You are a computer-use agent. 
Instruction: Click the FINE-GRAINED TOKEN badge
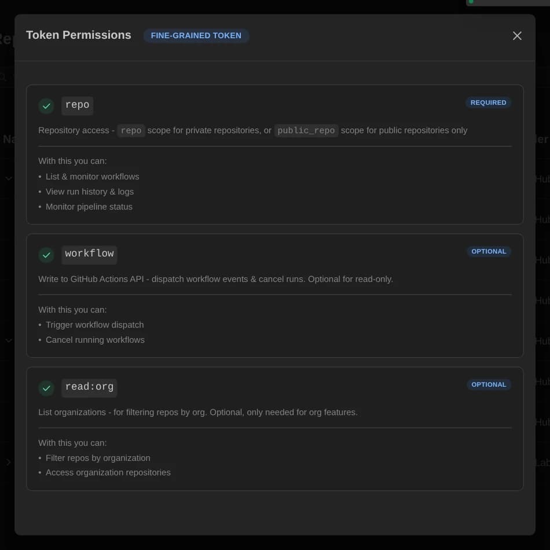196,36
